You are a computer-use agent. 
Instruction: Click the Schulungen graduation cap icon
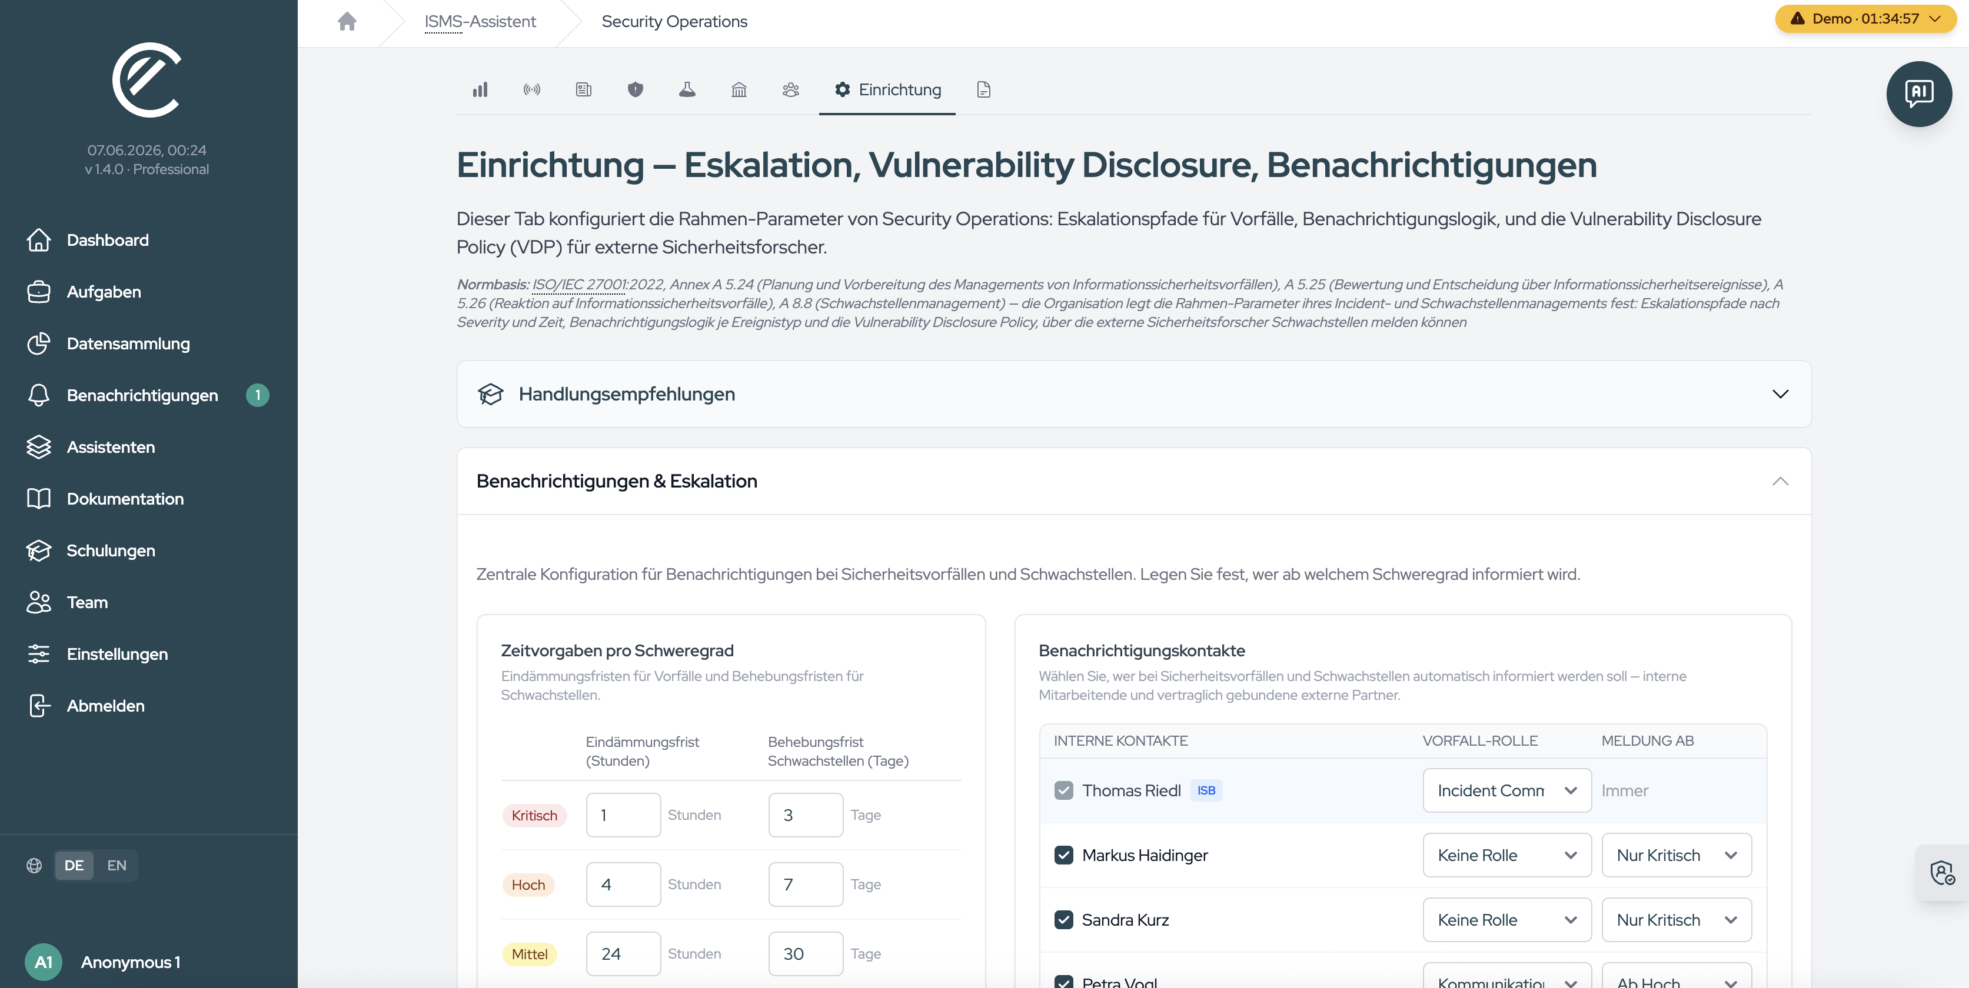[39, 551]
